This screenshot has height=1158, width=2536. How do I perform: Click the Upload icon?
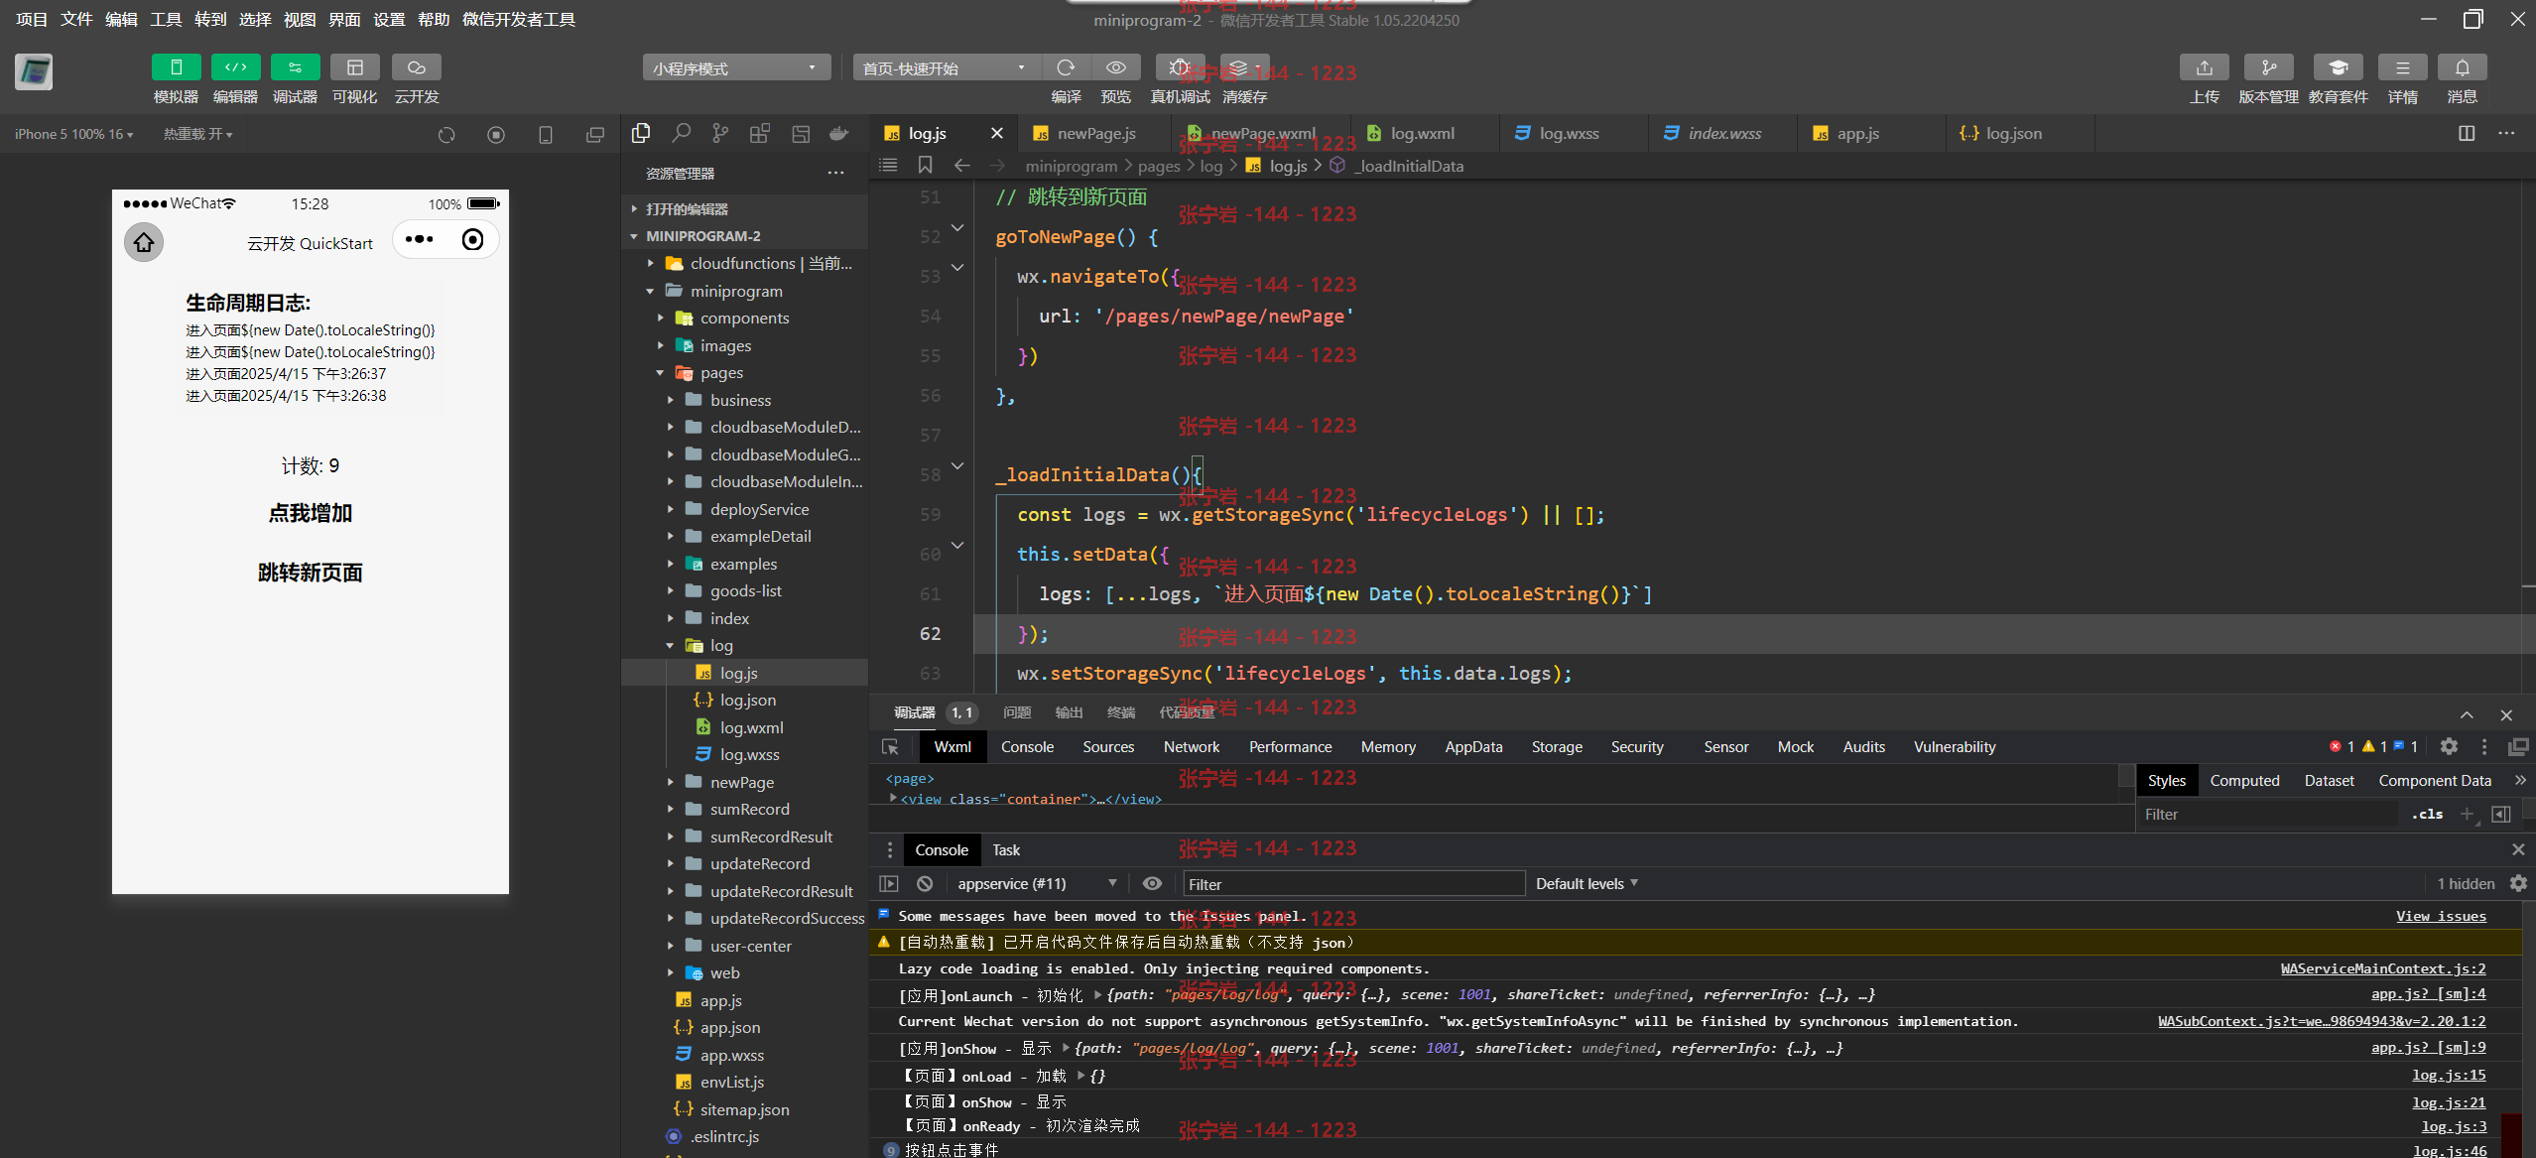2204,67
